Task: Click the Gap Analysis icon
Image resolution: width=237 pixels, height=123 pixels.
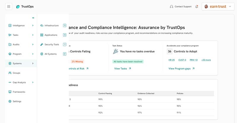Action: pyautogui.click(x=10, y=82)
